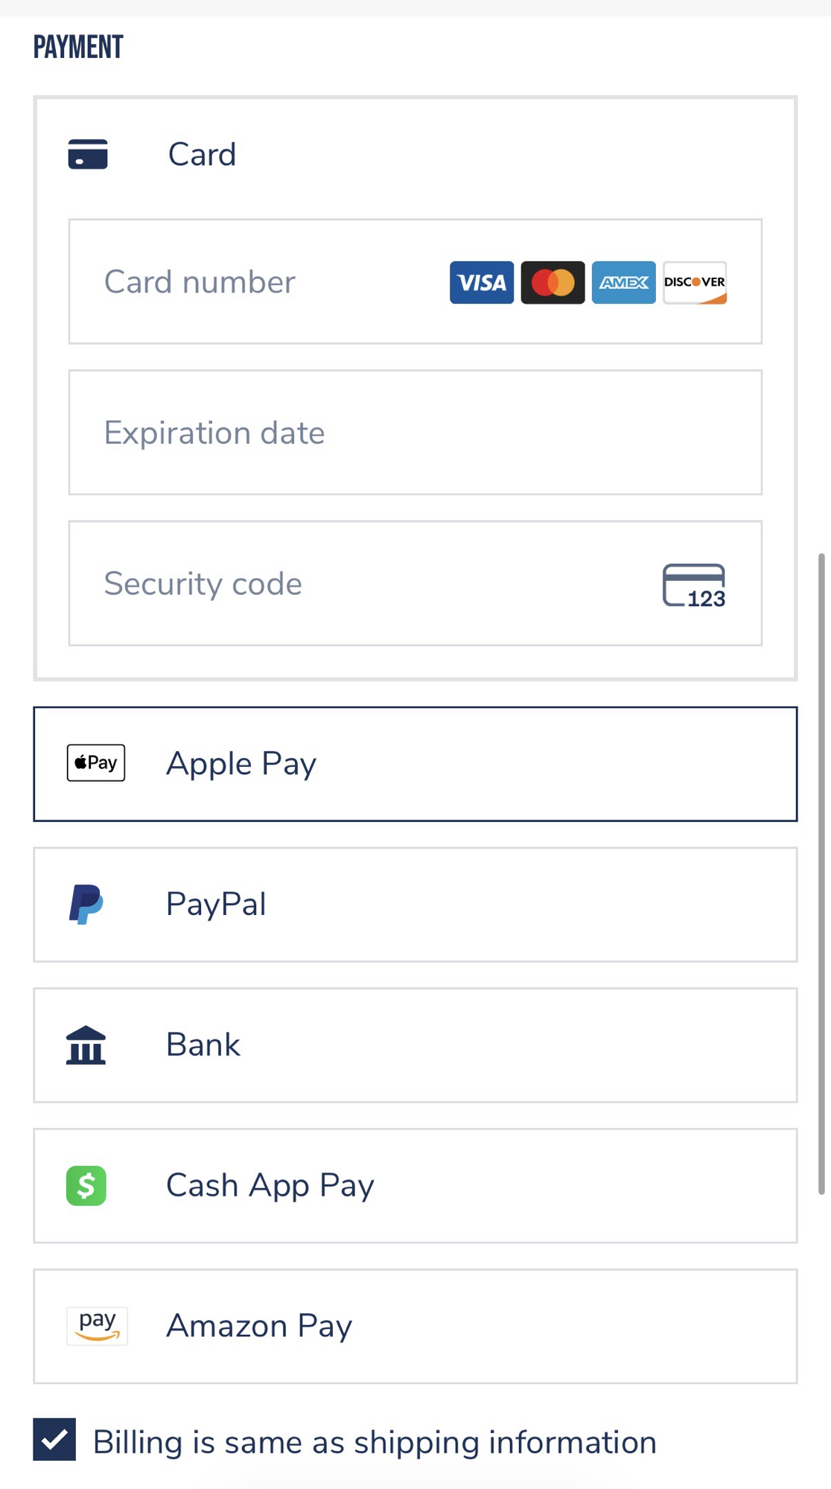Click the Discover logo icon
This screenshot has height=1489, width=831.
[x=695, y=282]
